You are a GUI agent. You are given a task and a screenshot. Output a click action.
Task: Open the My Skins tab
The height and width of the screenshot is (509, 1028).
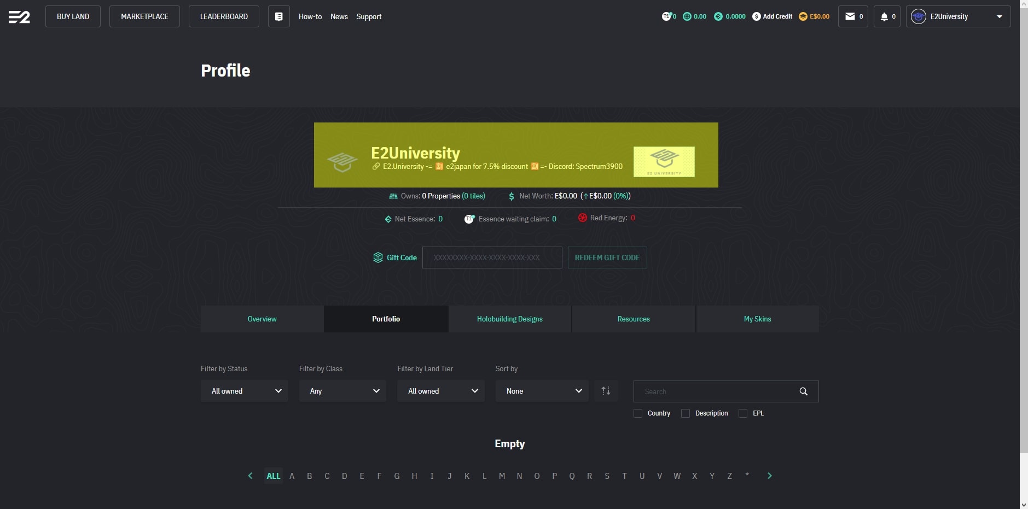[757, 319]
